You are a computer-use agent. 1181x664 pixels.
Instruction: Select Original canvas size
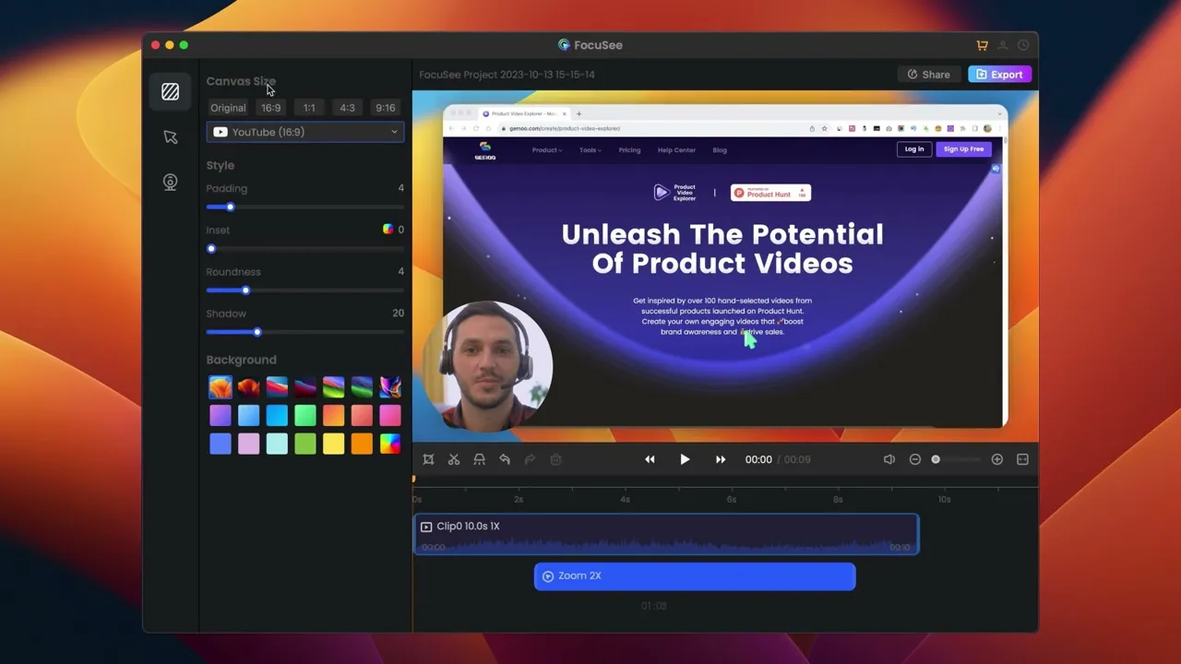click(x=228, y=108)
